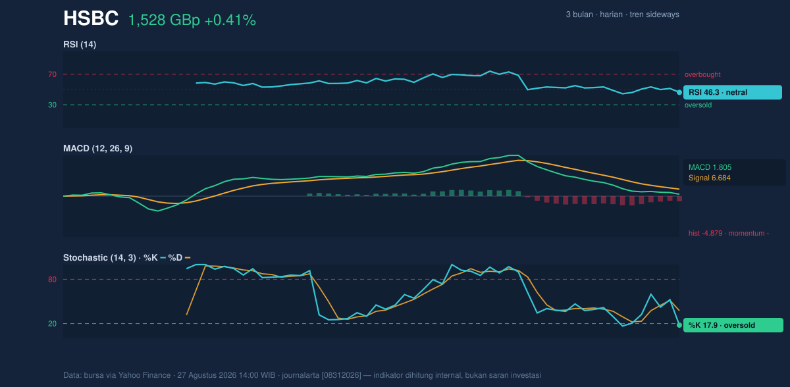Click the overbought label

click(703, 74)
